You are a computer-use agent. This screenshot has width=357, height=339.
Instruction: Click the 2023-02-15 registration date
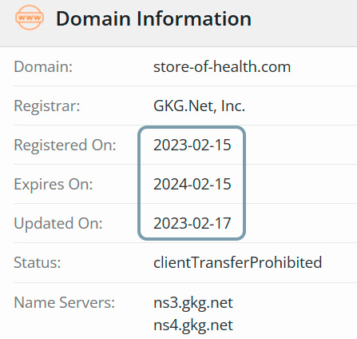(x=192, y=145)
